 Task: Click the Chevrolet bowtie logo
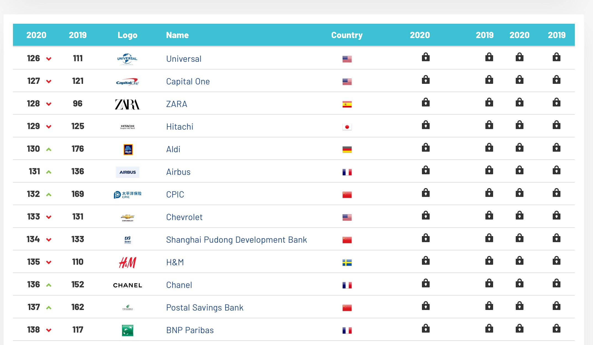(x=127, y=218)
